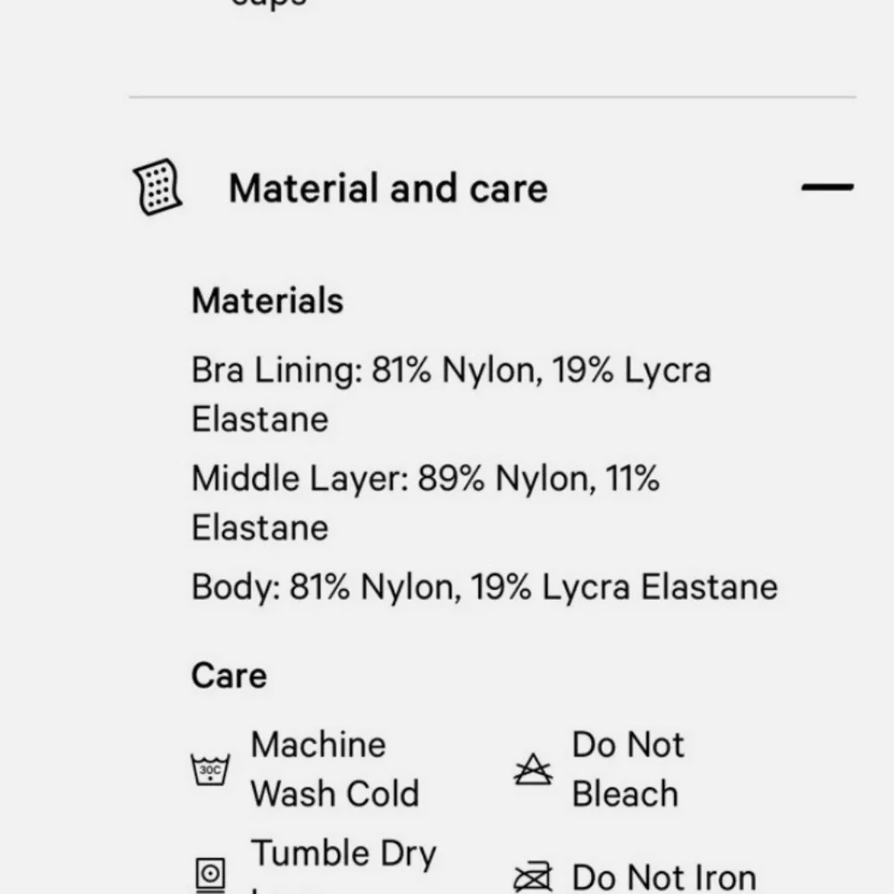The height and width of the screenshot is (894, 894).
Task: Click the partially visible text above the divider
Action: pyautogui.click(x=268, y=4)
